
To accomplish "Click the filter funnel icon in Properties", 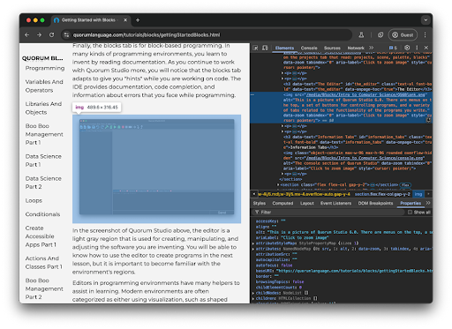I will pyautogui.click(x=257, y=213).
